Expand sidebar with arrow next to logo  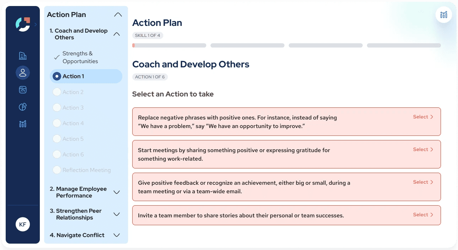point(36,24)
